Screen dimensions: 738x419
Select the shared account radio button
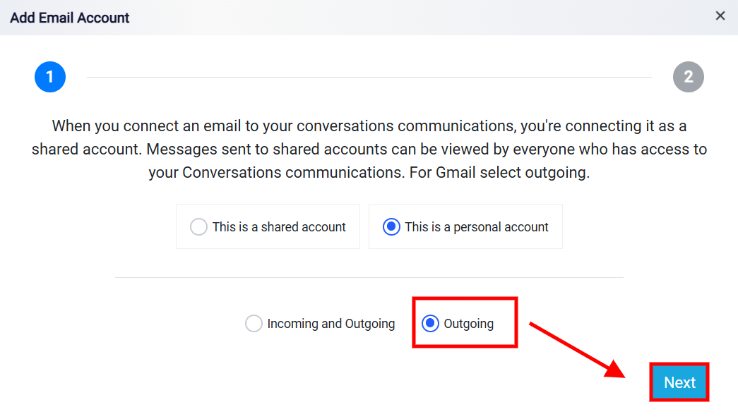pos(198,226)
